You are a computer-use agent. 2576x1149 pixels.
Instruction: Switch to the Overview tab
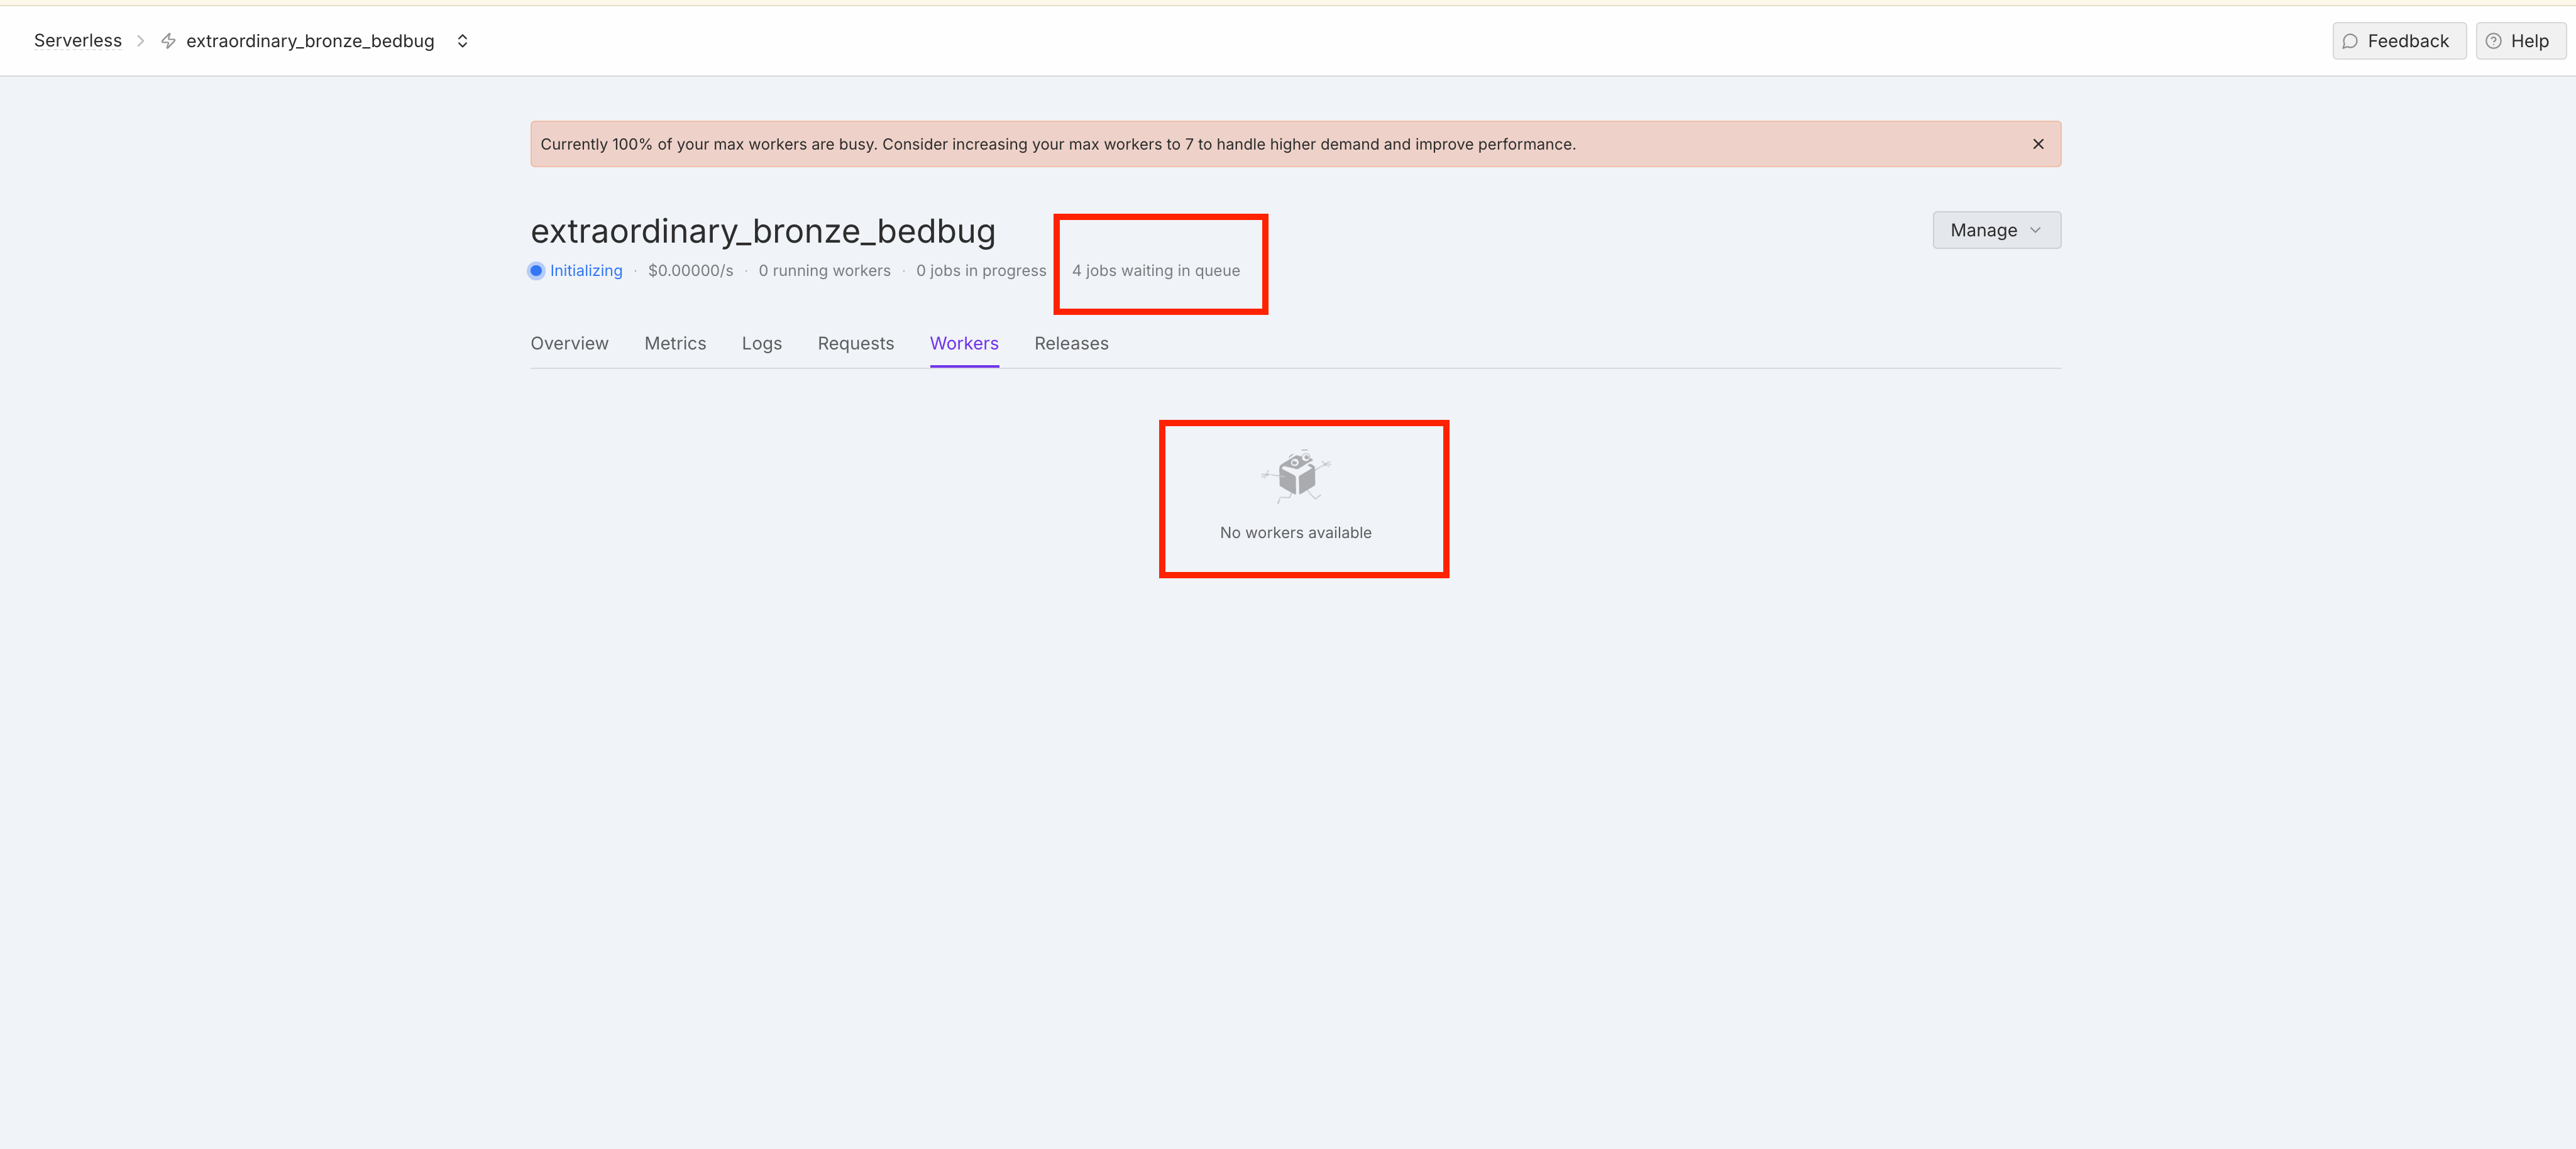tap(569, 343)
